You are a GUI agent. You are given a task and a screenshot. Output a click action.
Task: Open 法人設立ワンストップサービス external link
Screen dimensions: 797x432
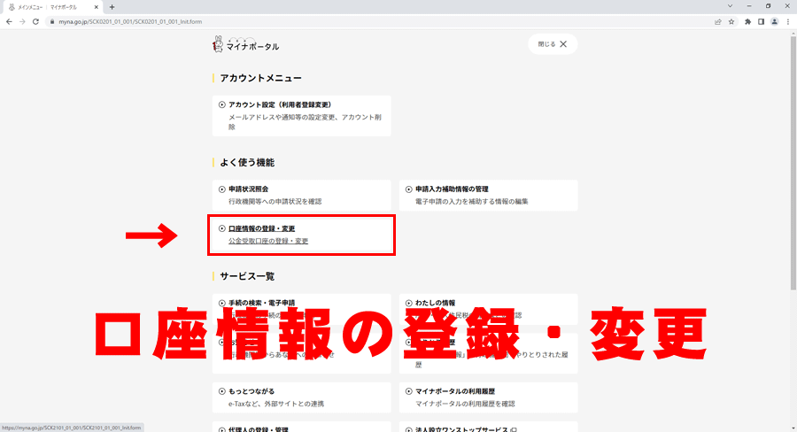coord(489,427)
